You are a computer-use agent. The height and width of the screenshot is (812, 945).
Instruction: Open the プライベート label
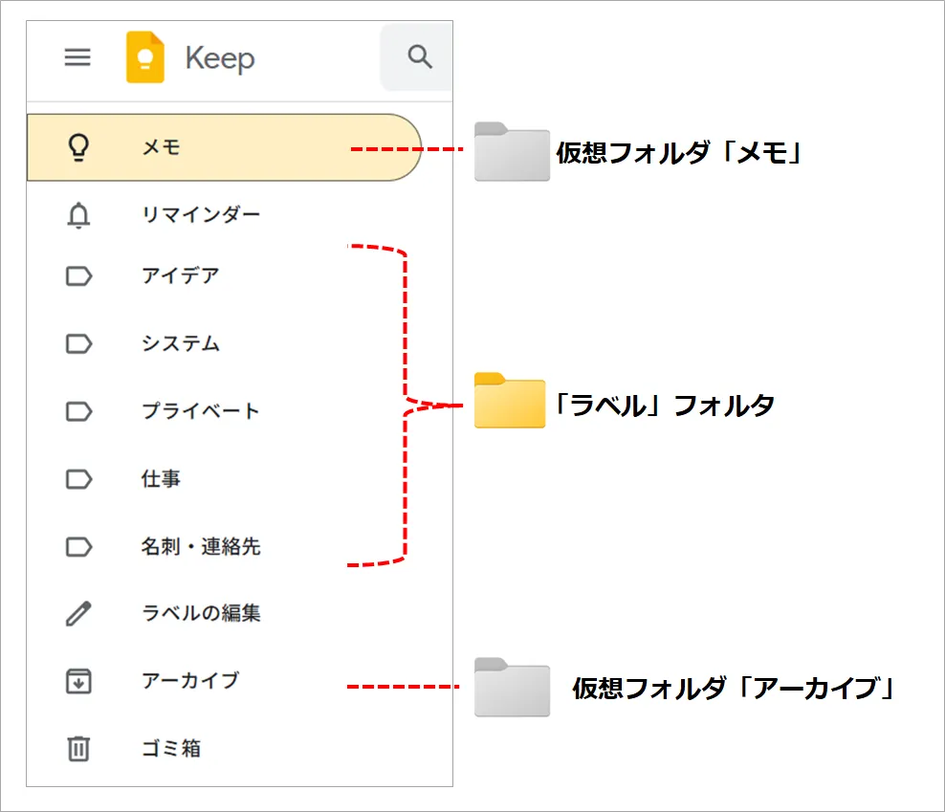pyautogui.click(x=201, y=411)
